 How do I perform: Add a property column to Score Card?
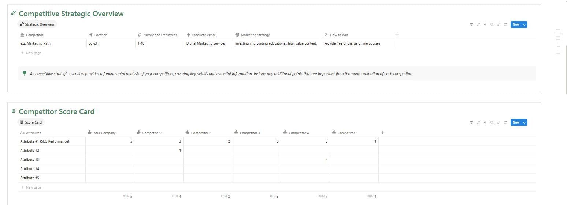pyautogui.click(x=382, y=133)
